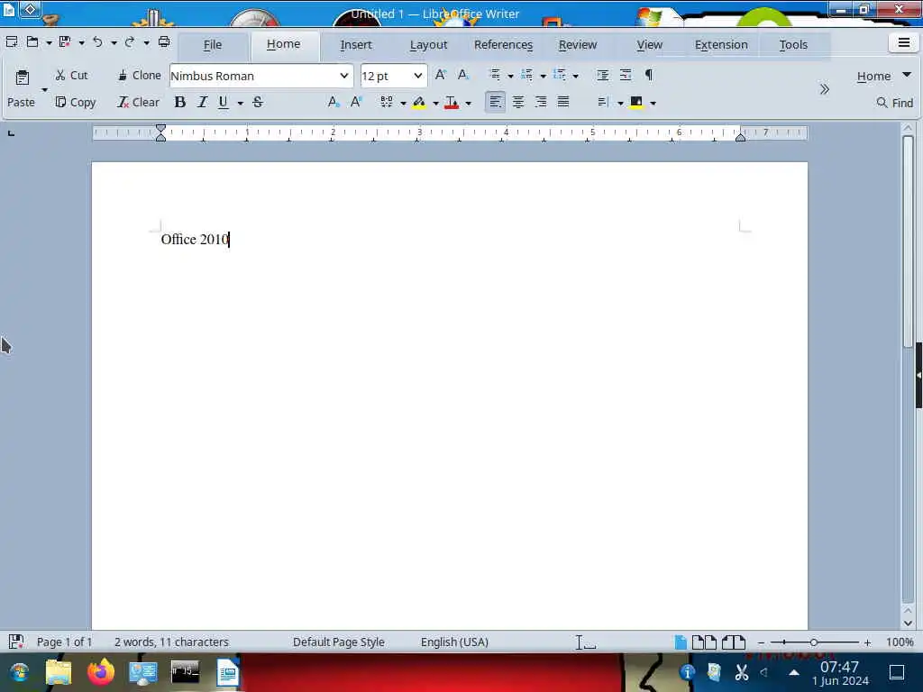The height and width of the screenshot is (692, 923).
Task: Open the hamburger menu button
Action: 903,42
